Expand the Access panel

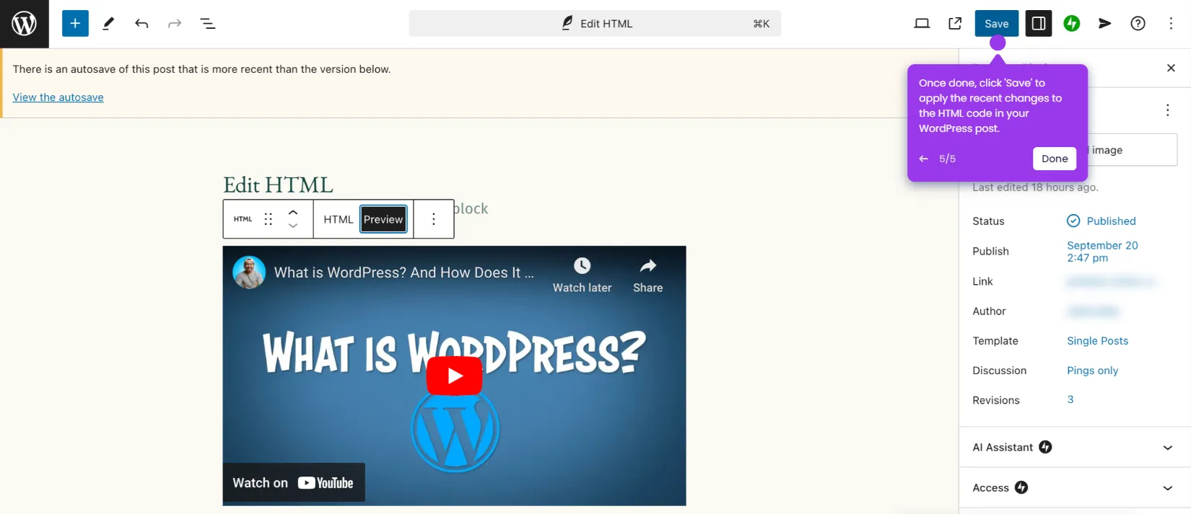[x=1075, y=487]
